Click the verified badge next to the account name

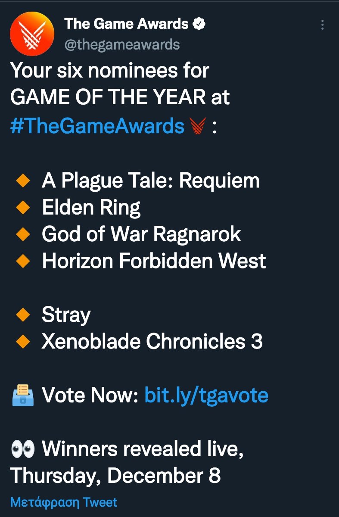click(x=199, y=24)
